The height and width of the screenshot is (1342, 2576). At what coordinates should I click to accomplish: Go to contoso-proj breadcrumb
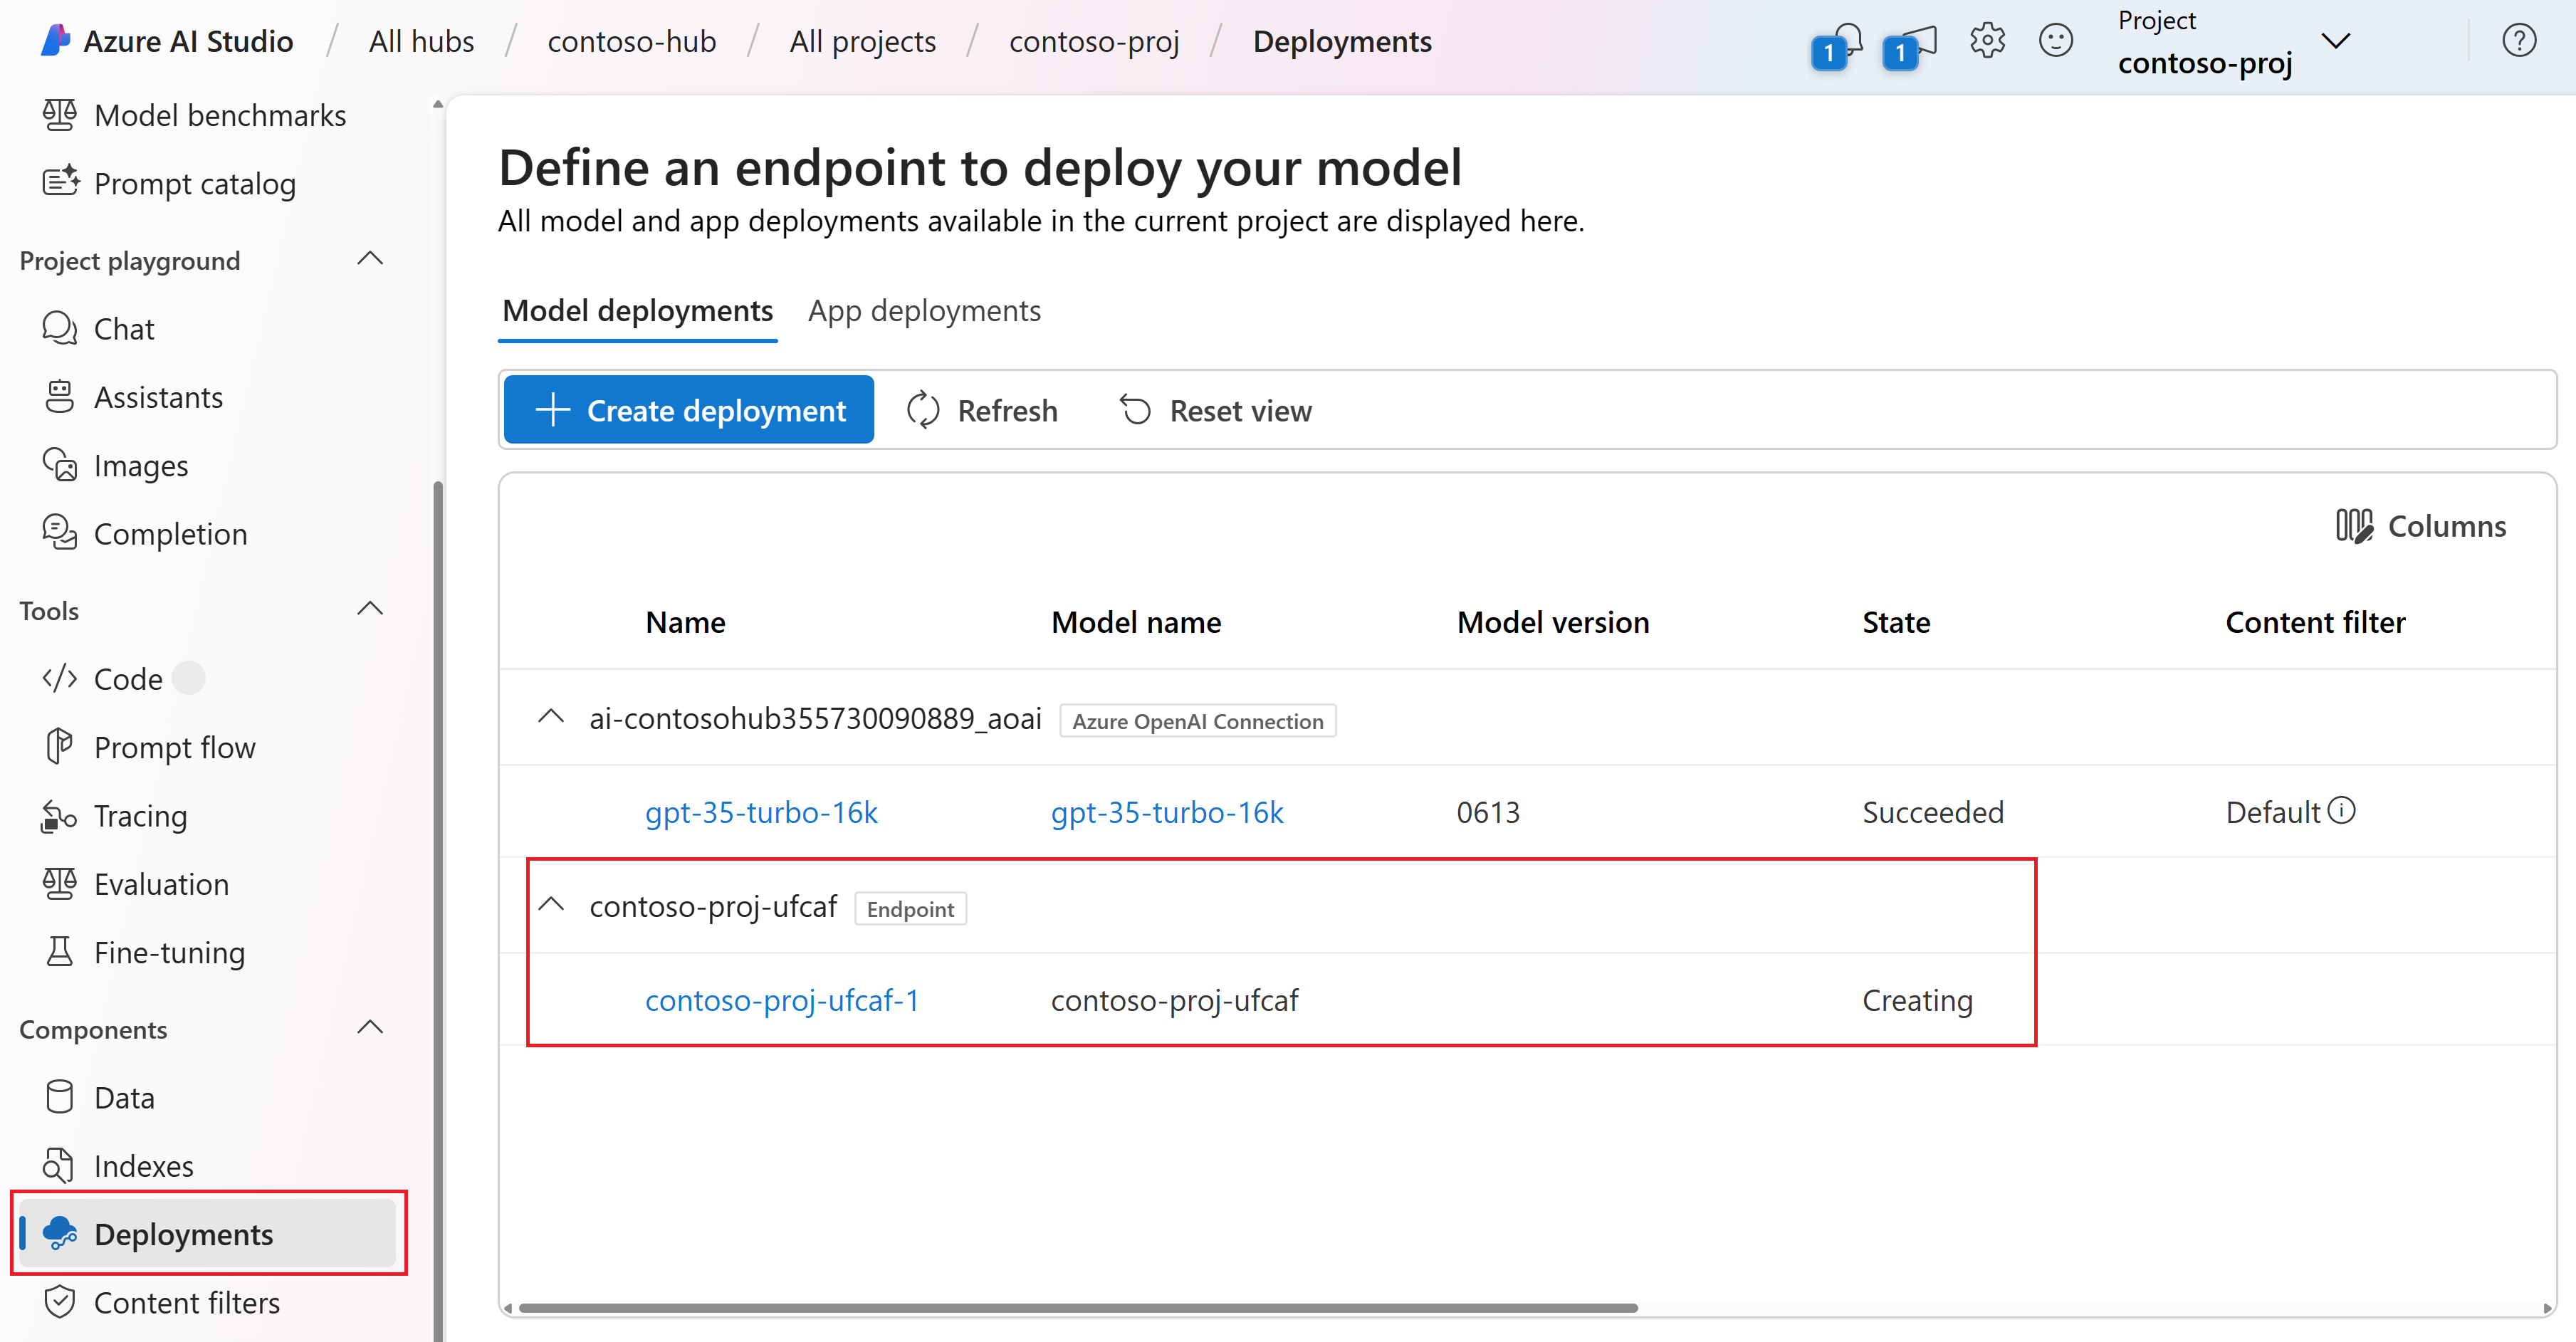(x=1094, y=41)
